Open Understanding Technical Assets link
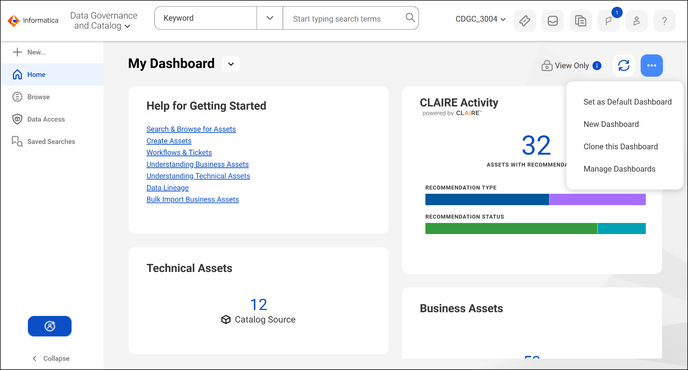Image resolution: width=688 pixels, height=370 pixels. (x=198, y=176)
